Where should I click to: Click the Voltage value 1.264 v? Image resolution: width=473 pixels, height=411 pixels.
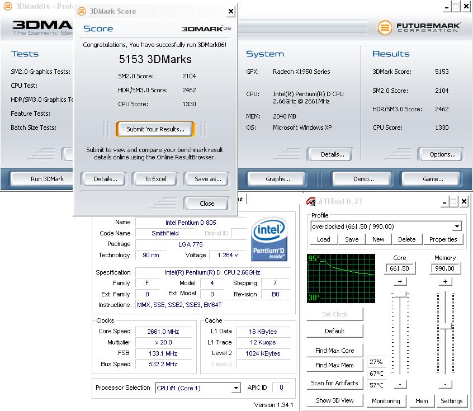tap(228, 256)
